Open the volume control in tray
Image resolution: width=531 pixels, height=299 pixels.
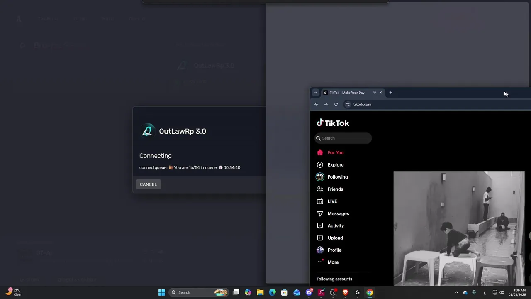pyautogui.click(x=502, y=292)
